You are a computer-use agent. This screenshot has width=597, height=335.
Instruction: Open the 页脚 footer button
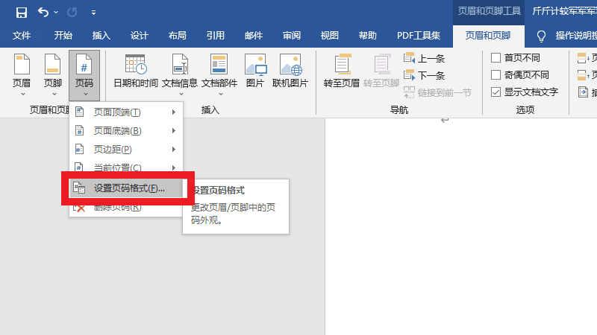click(x=53, y=73)
